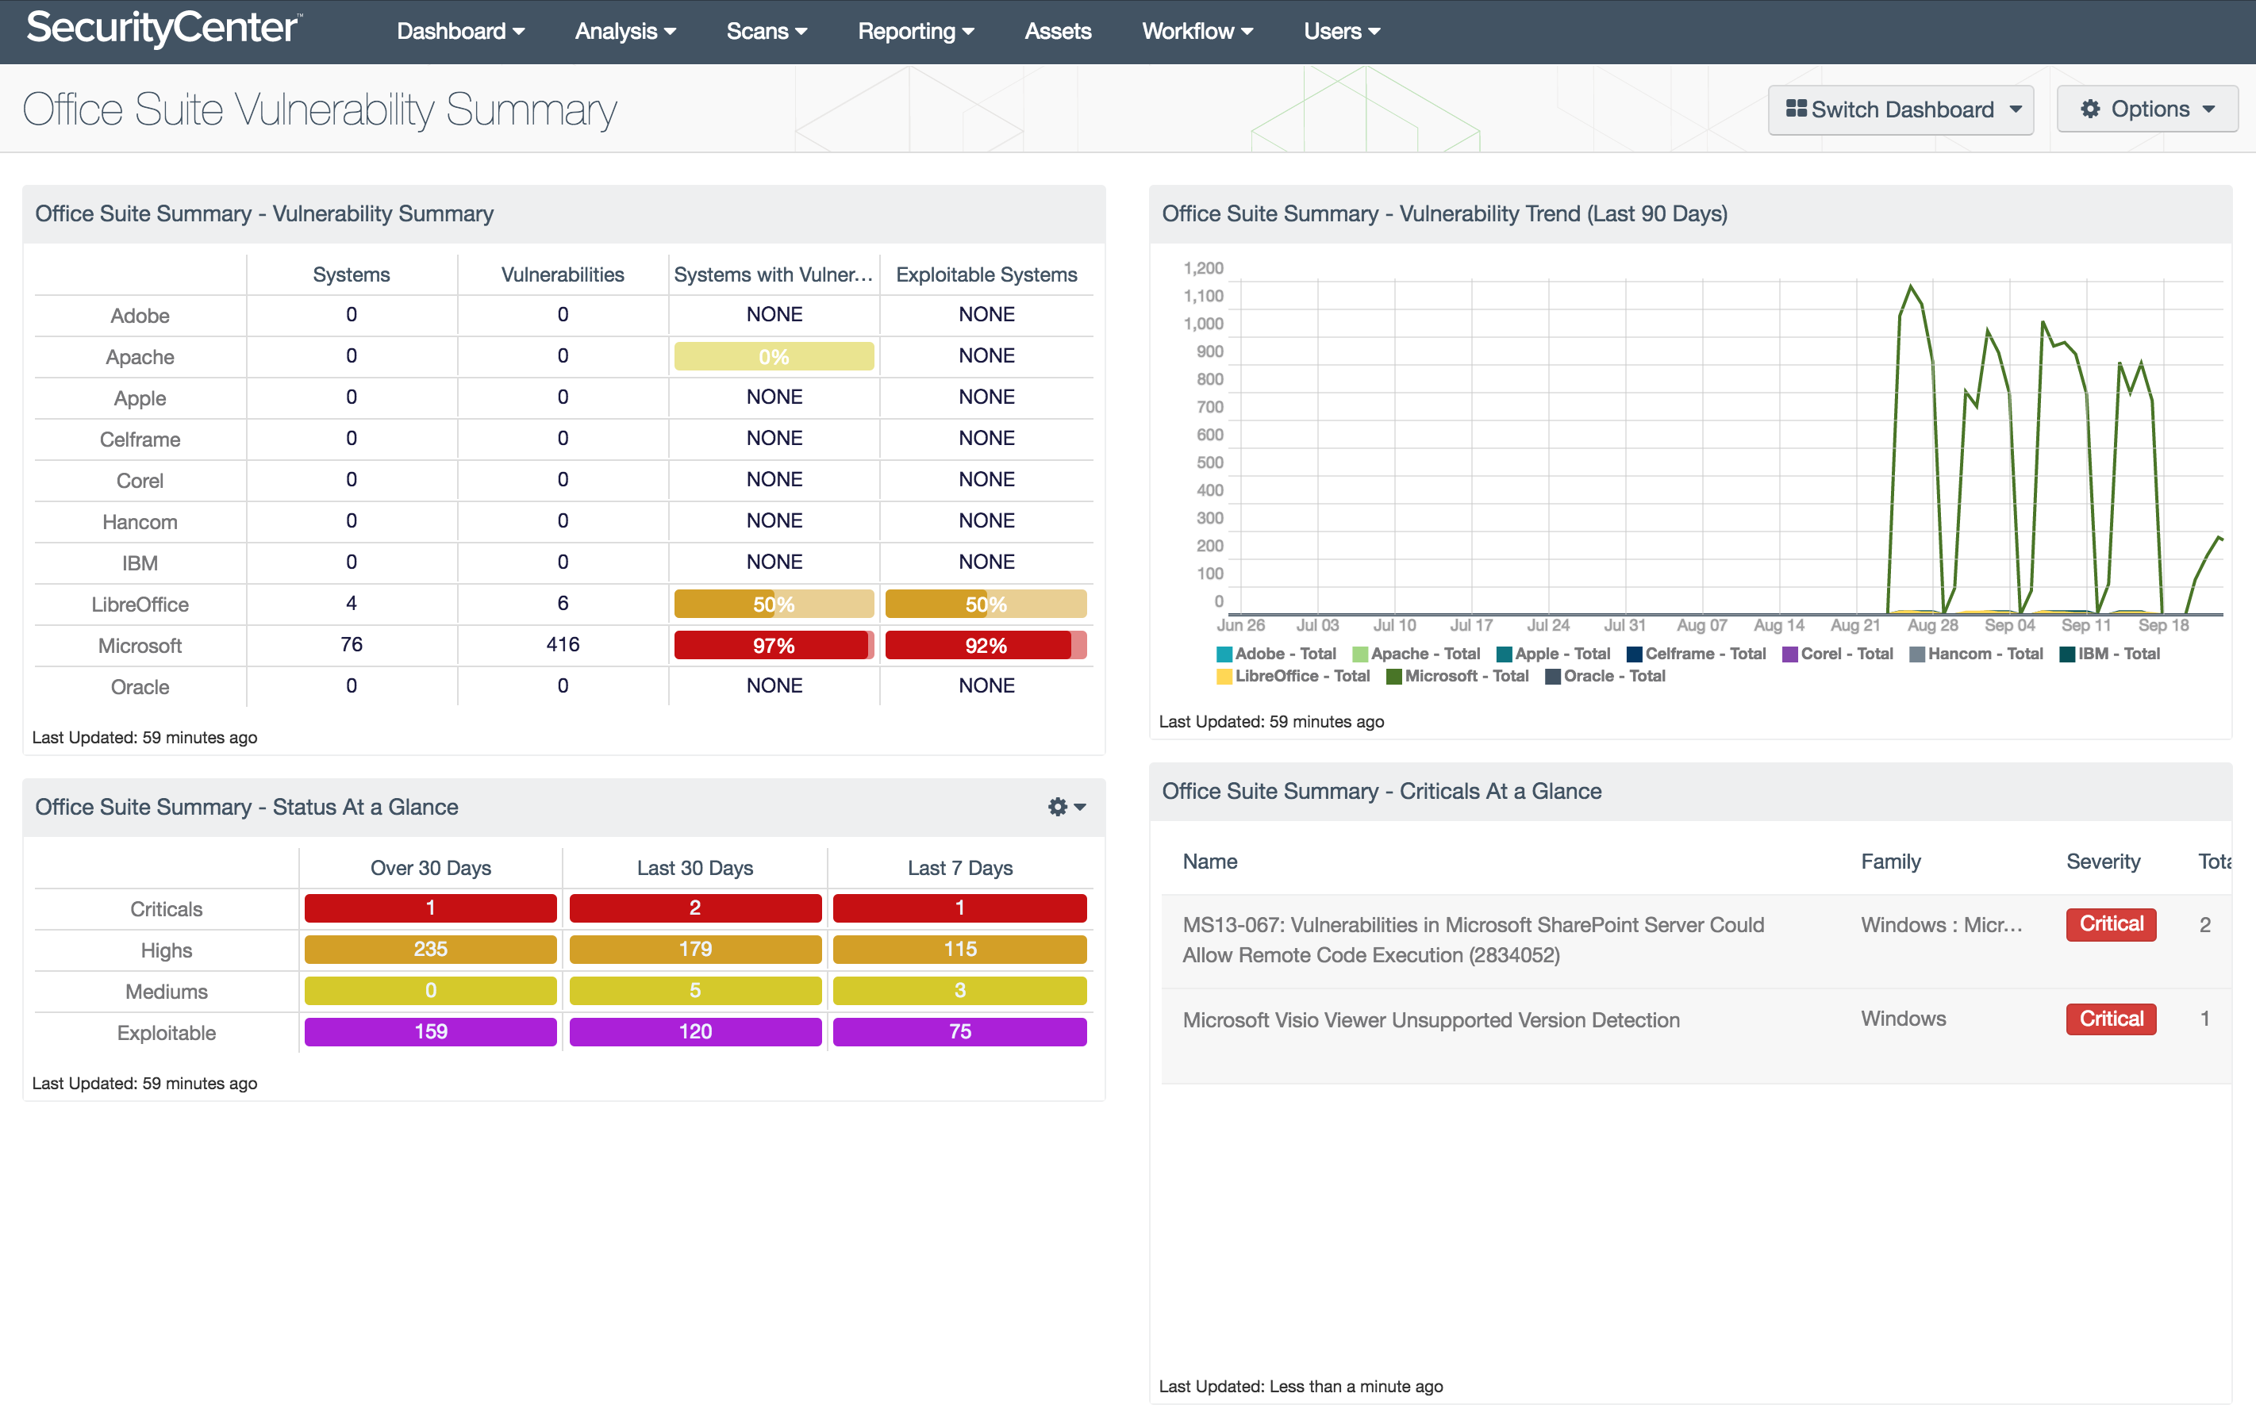This screenshot has width=2256, height=1424.
Task: Click Apache 0% vulnerability bar
Action: [x=774, y=356]
